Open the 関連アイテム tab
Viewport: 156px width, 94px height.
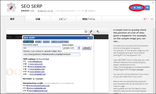click(89, 19)
